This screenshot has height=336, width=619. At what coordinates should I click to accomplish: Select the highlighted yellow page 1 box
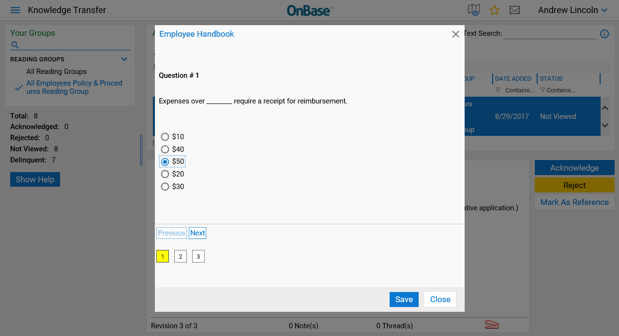click(x=163, y=256)
